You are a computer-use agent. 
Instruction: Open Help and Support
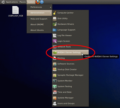tap(39, 19)
